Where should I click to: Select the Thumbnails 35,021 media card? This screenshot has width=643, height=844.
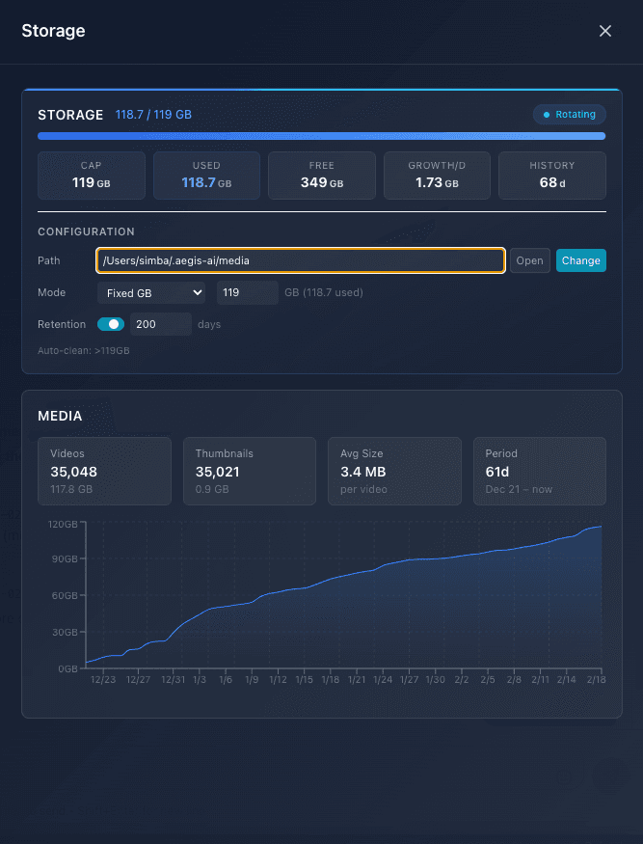(249, 471)
